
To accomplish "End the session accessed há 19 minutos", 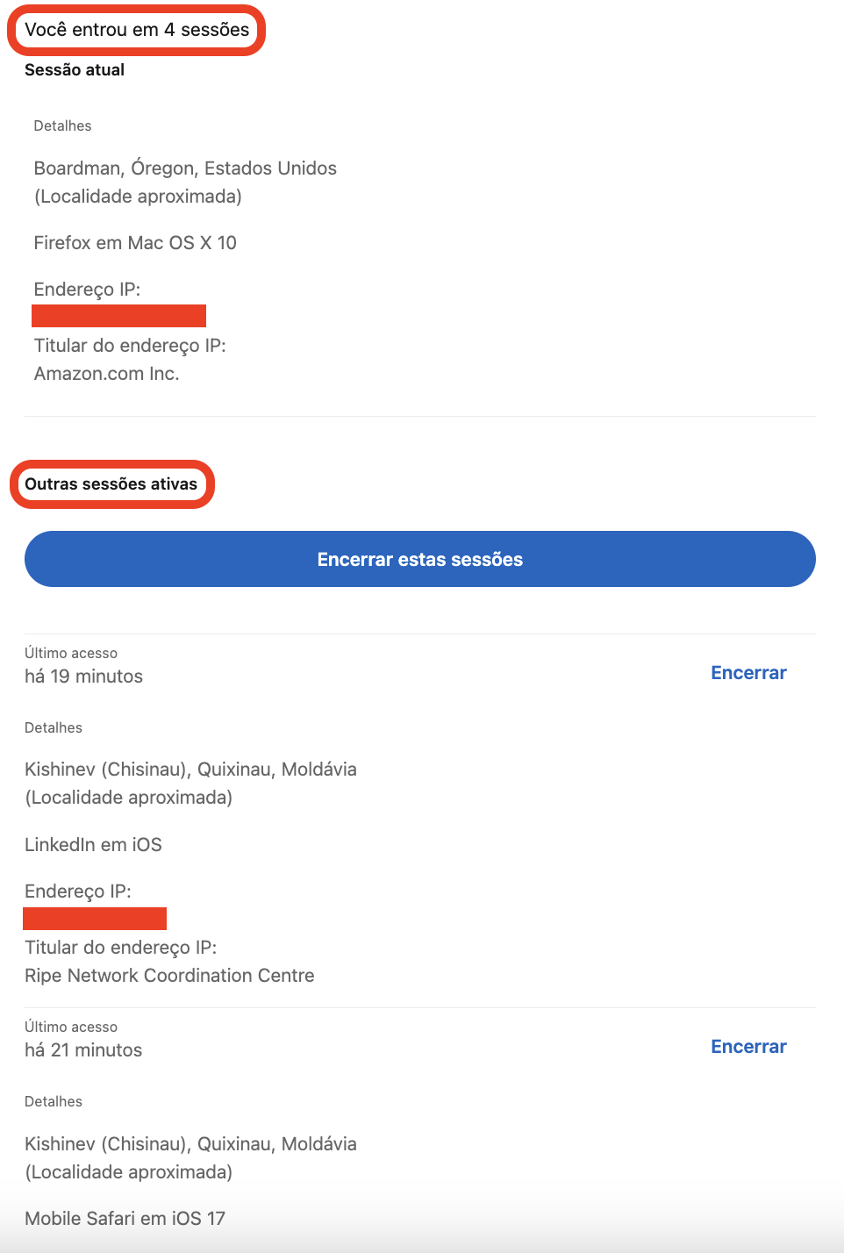I will click(x=748, y=673).
